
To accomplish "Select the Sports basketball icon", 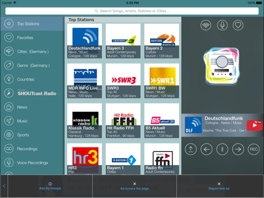I will point(9,135).
